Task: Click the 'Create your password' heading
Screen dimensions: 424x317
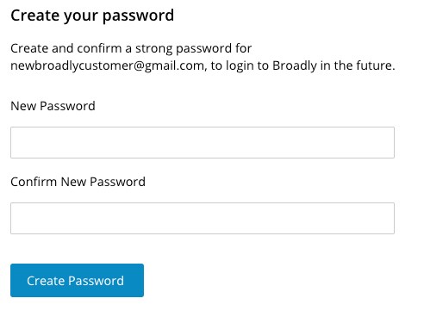Action: pos(92,16)
